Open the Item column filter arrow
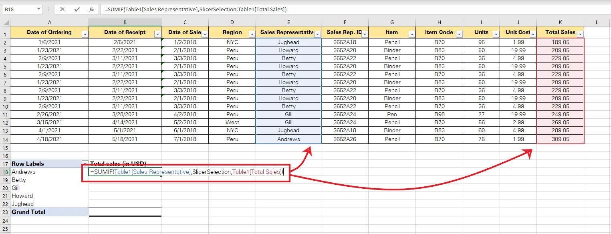This screenshot has width=611, height=234. coord(411,34)
